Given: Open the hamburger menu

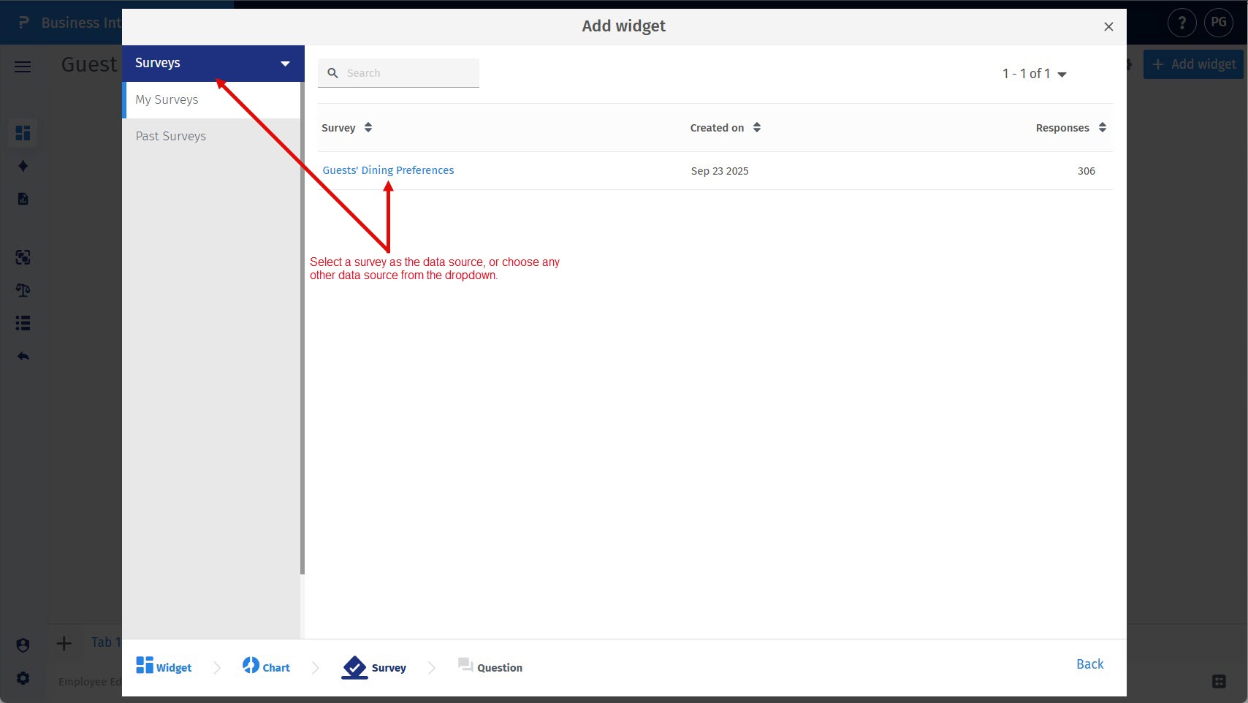Looking at the screenshot, I should pyautogui.click(x=22, y=66).
